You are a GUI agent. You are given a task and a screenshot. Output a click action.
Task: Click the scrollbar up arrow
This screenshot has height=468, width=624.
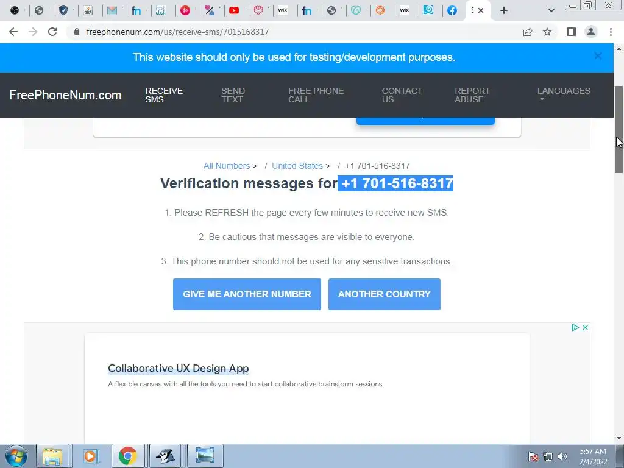click(619, 49)
